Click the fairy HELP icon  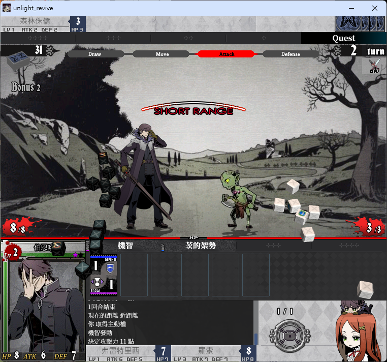click(x=374, y=66)
